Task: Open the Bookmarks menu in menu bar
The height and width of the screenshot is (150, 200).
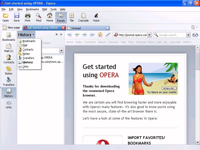Action: tap(32, 9)
